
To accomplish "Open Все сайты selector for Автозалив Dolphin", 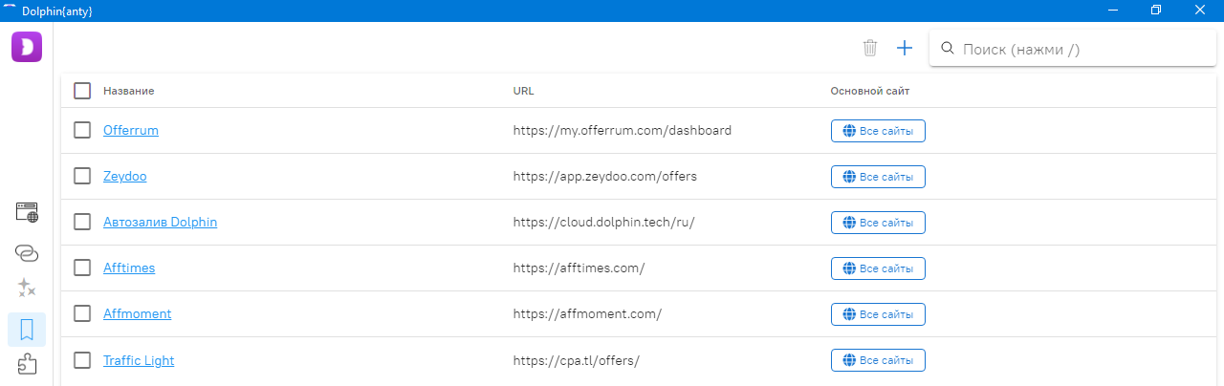I will [x=878, y=223].
